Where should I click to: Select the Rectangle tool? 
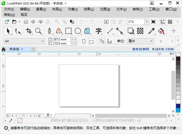(68, 31)
